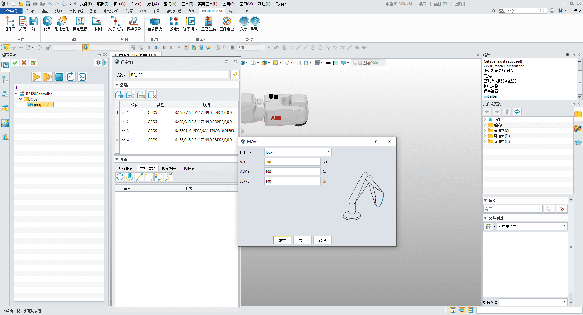Click the green checkmark in 程序编辑 panel
The image size is (583, 315).
15,63
